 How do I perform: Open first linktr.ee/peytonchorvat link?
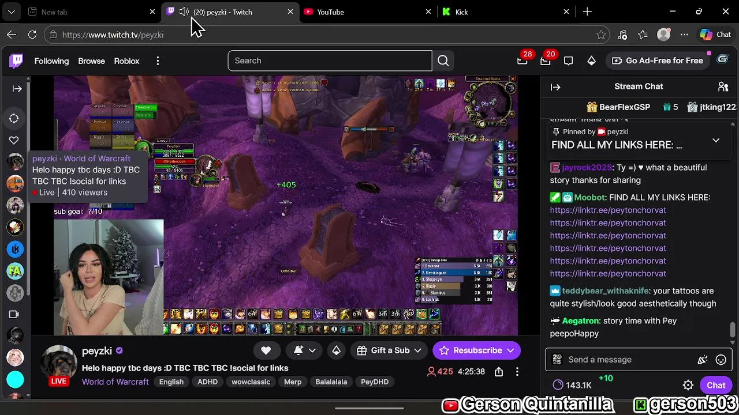click(608, 210)
